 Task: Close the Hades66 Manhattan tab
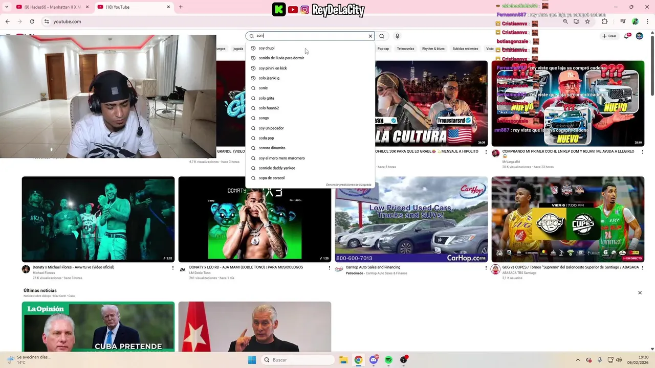click(88, 7)
